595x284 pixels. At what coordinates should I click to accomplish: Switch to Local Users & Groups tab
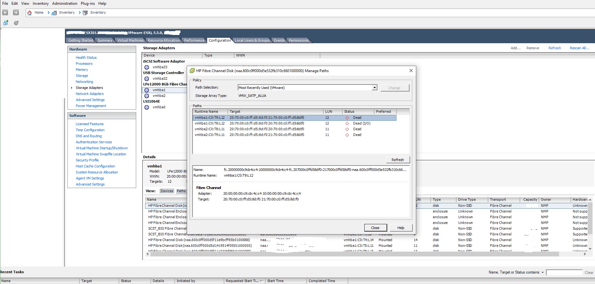pyautogui.click(x=252, y=40)
